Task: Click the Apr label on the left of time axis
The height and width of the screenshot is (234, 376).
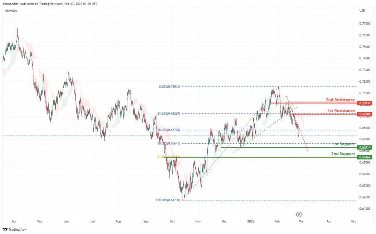Action: (x=14, y=221)
